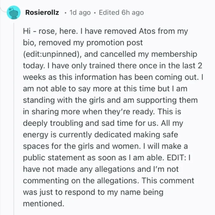Click the final word "mentioned."
The height and width of the screenshot is (215, 215).
pos(43,204)
